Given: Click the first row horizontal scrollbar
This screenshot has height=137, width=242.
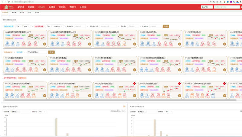Looking at the screenshot, I should (67, 48).
